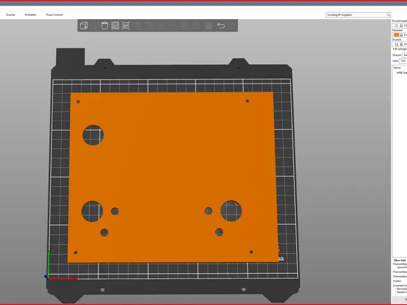Click the Variable layer height icon
407x305 pixels.
208,25
